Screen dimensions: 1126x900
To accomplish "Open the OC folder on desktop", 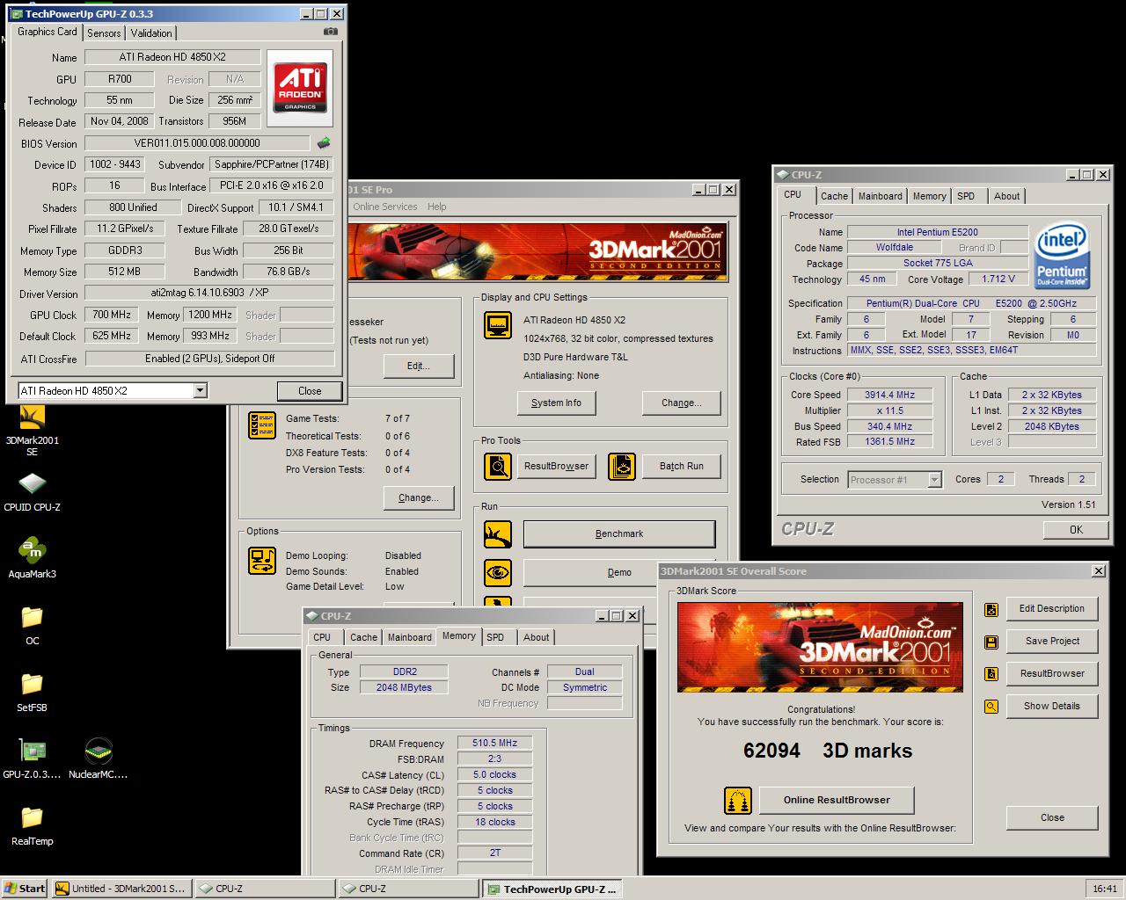I will click(32, 624).
